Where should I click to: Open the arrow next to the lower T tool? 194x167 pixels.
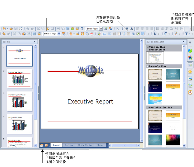click(x=189, y=34)
